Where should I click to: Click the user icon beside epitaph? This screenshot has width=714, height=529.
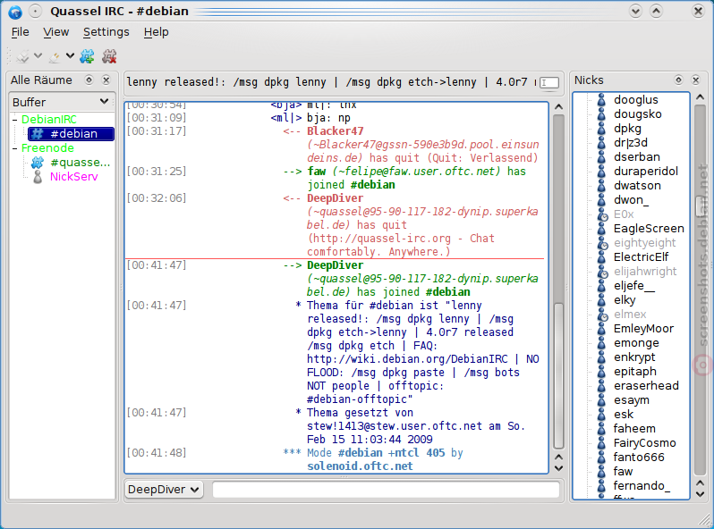[601, 372]
